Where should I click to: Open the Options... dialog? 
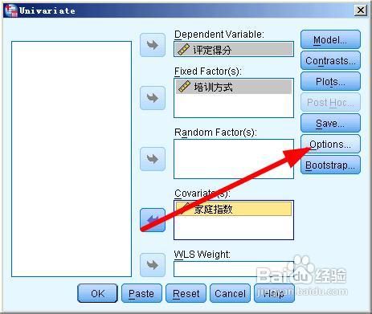(330, 144)
